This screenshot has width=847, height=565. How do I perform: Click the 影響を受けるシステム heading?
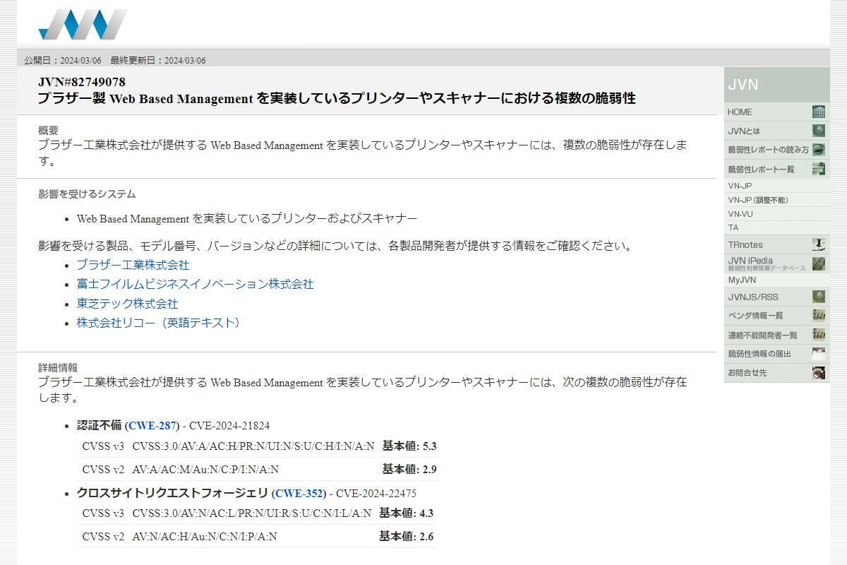[x=87, y=194]
